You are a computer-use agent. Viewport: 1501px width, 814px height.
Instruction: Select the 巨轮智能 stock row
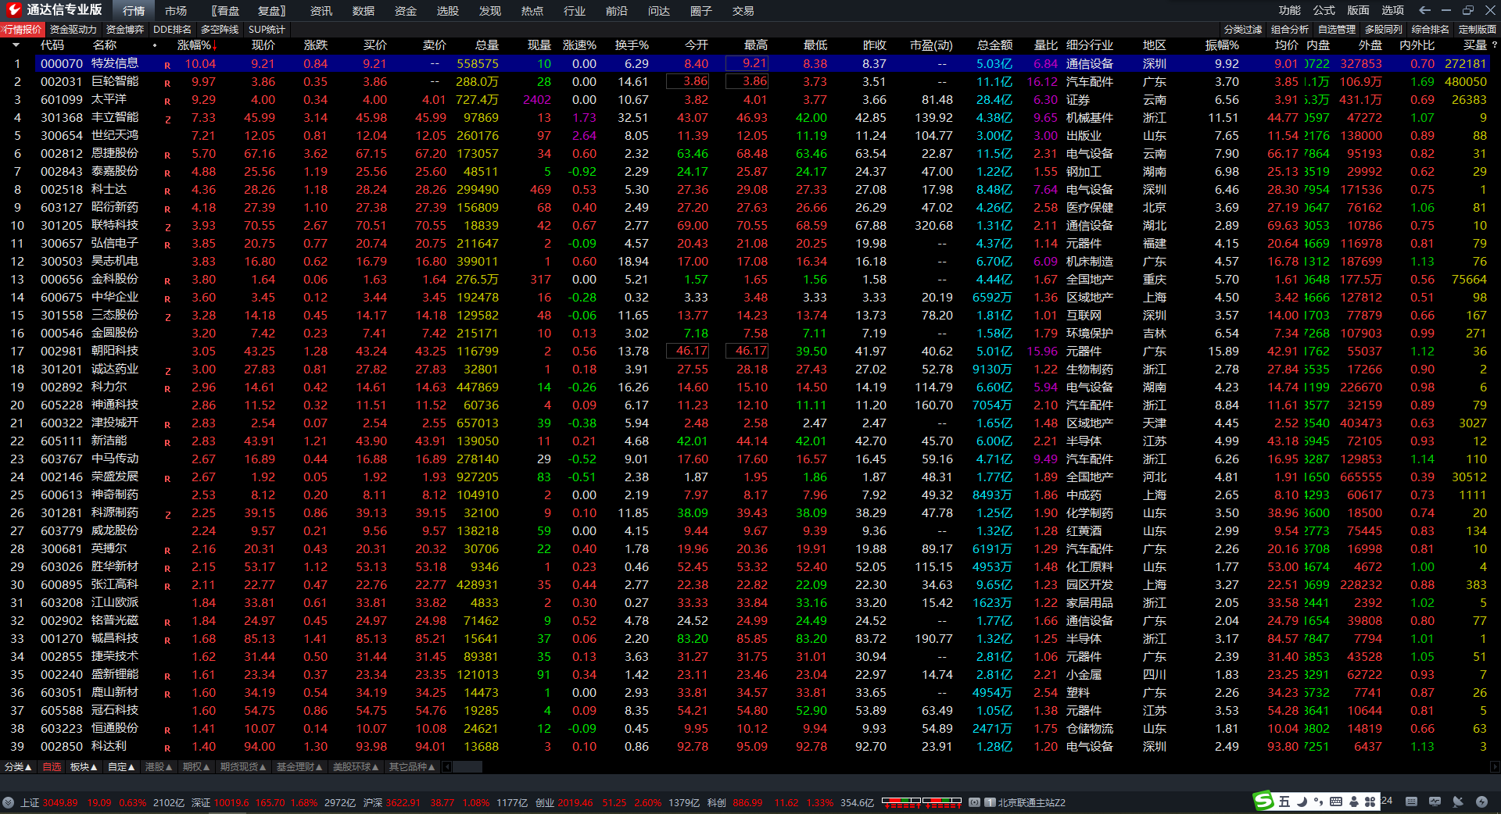click(747, 81)
